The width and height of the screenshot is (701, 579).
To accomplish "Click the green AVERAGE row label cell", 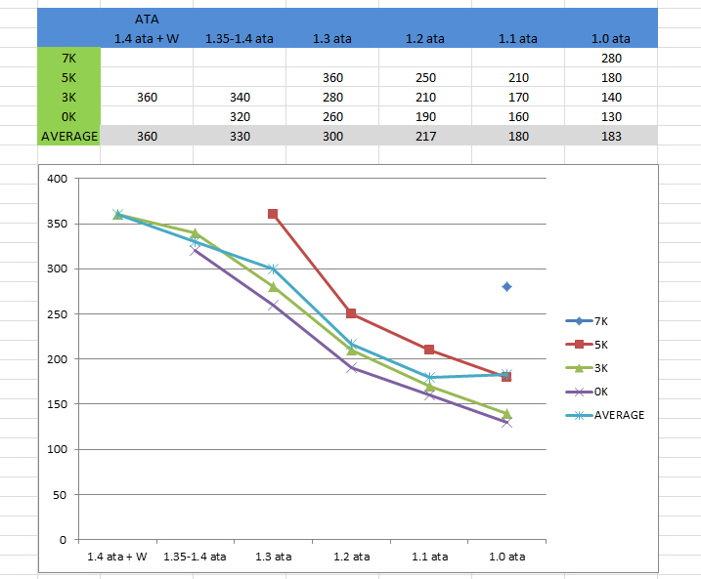I will (68, 136).
